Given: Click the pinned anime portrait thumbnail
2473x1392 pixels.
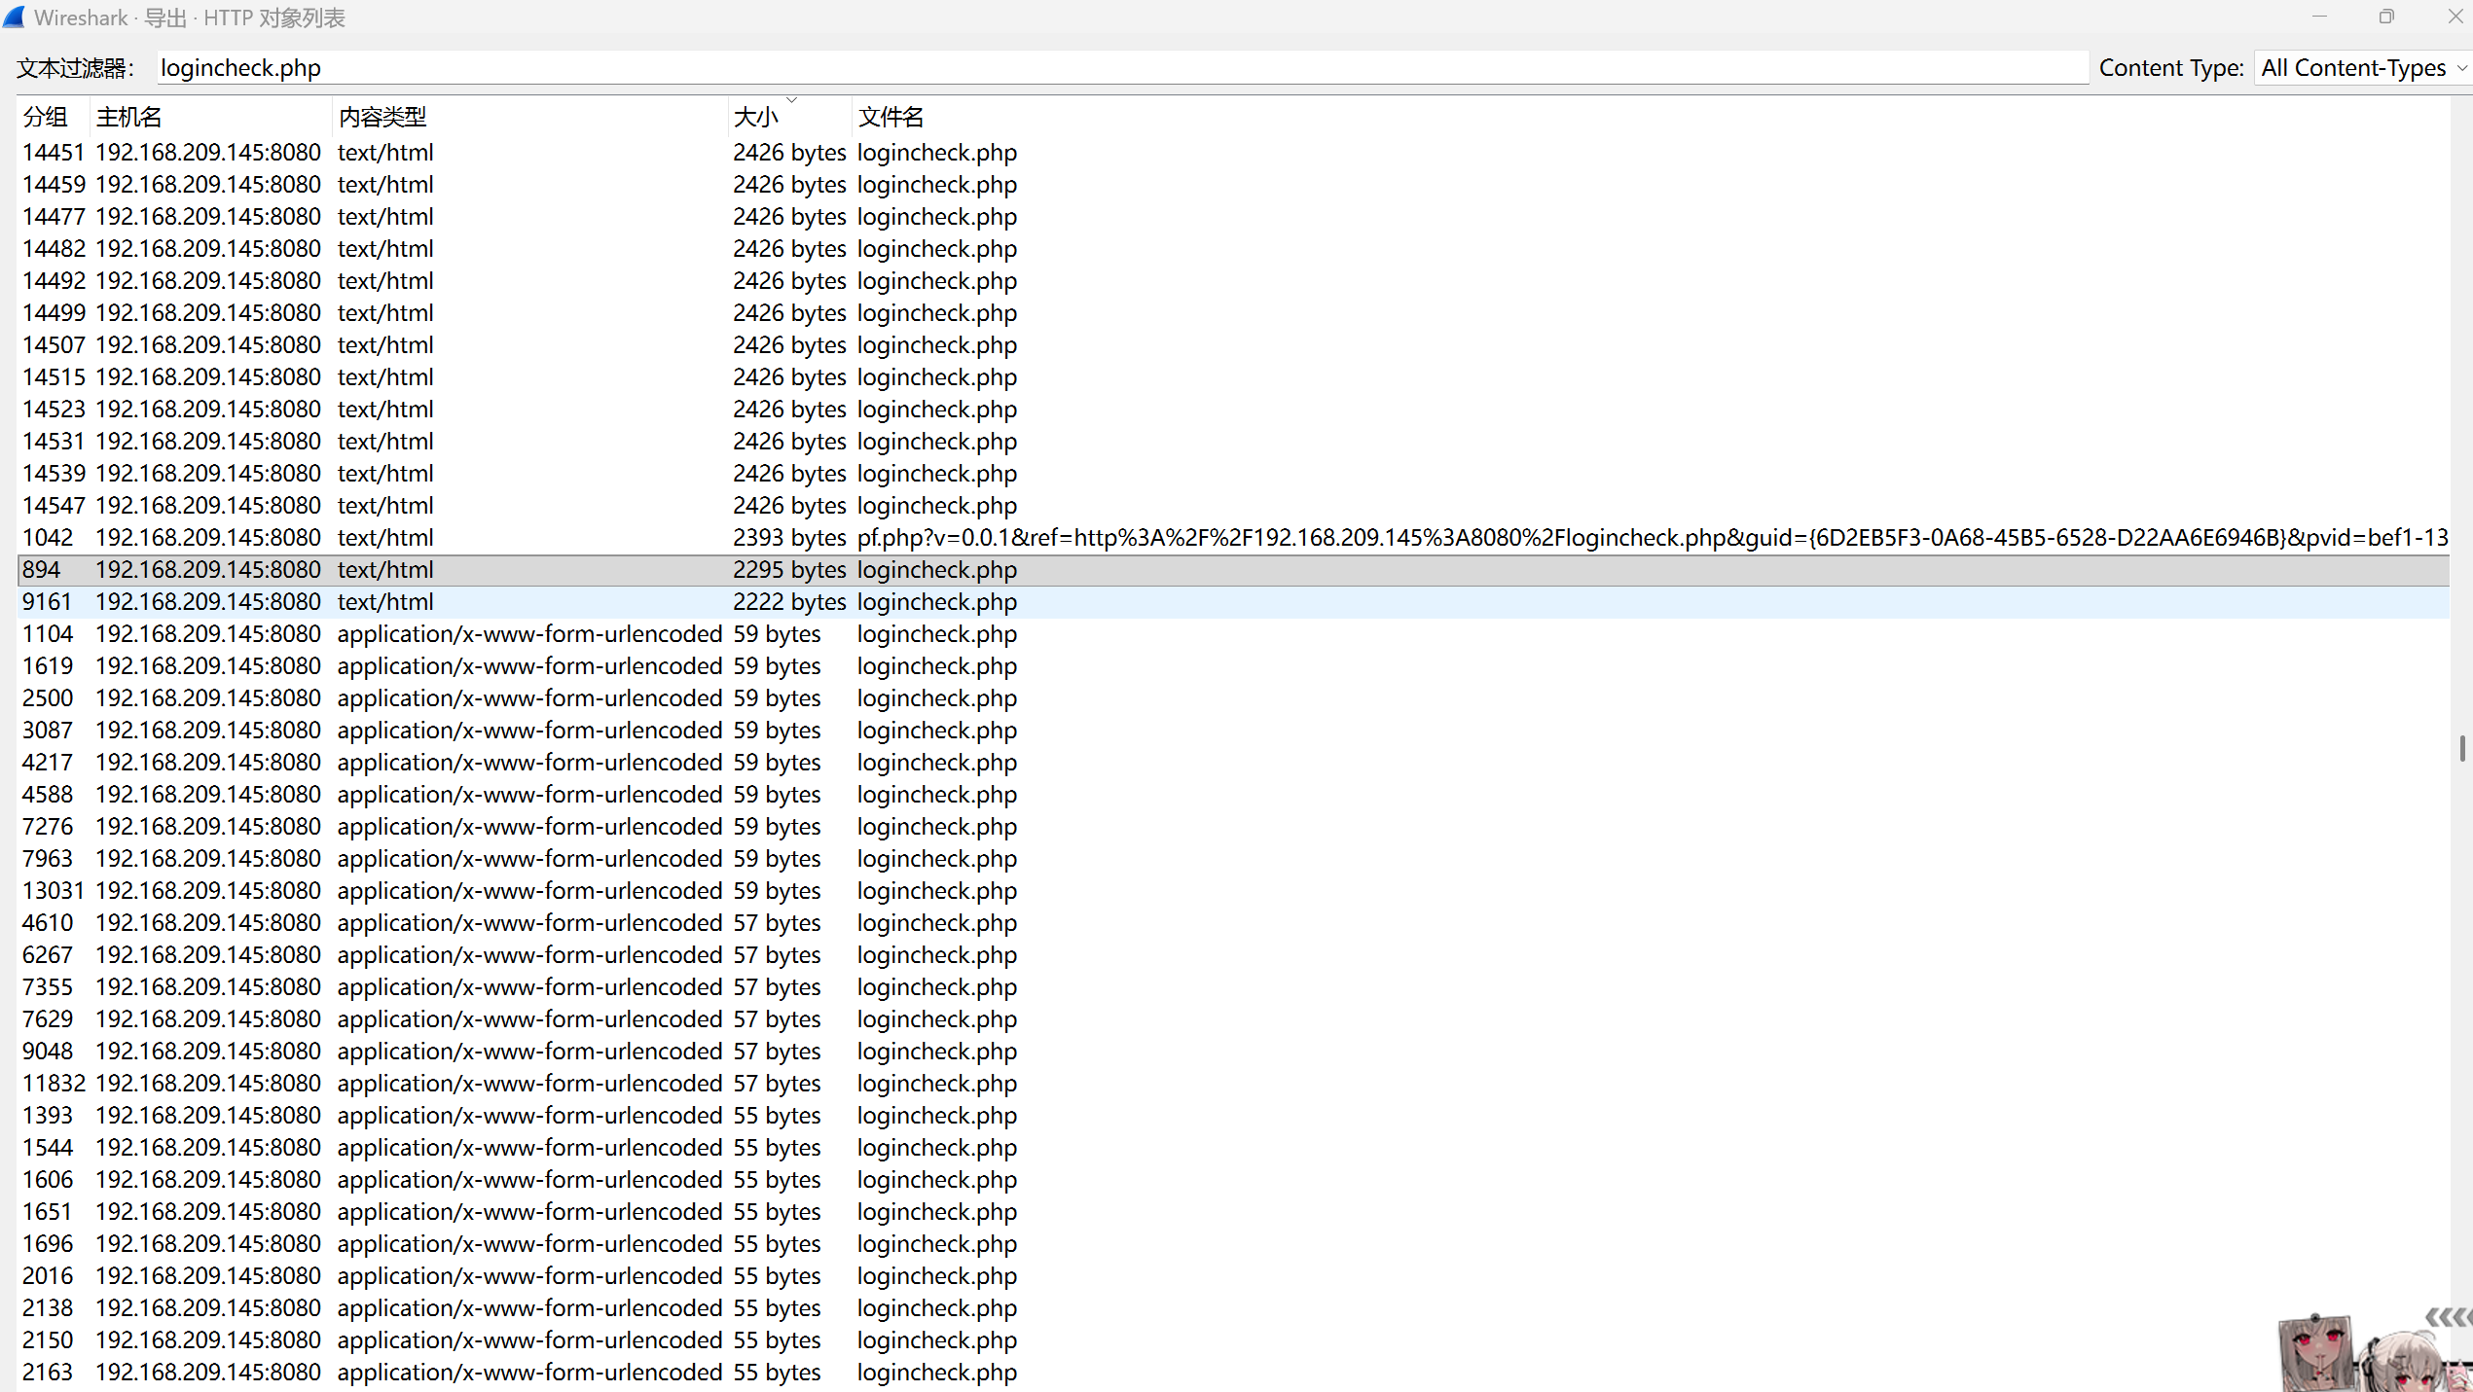Looking at the screenshot, I should (x=2316, y=1353).
